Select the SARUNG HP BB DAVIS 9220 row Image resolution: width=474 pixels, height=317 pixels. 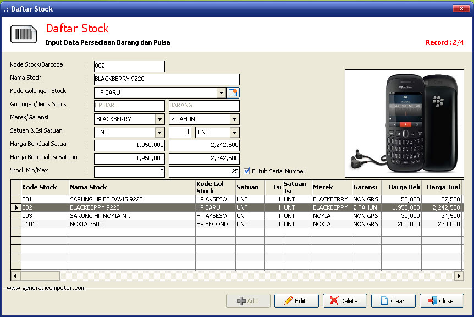(106, 199)
